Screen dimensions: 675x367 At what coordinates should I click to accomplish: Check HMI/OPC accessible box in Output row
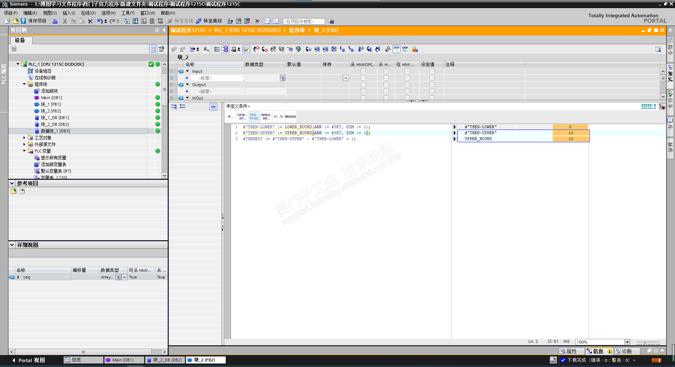coord(363,85)
